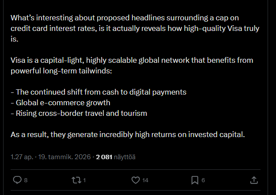The height and width of the screenshot is (195, 276).
Task: Bookmark the post with the bookmark icon
Action: (195, 180)
